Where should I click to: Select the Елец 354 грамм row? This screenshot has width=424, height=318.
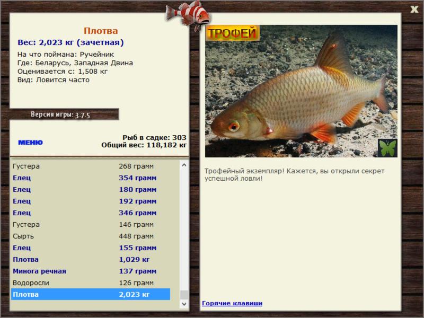click(91, 178)
